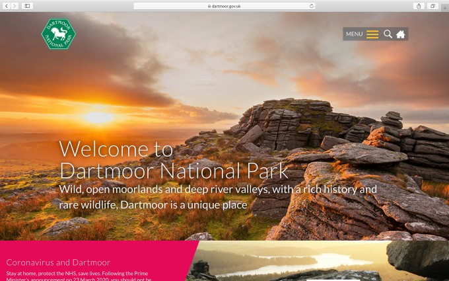Go forward with Safari's forward arrow
The image size is (449, 281).
click(x=15, y=6)
